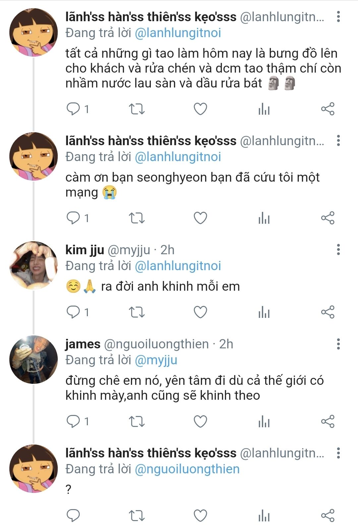The height and width of the screenshot is (529, 358).
Task: Like the seonghyeon thank-you tweet
Action: point(200,218)
